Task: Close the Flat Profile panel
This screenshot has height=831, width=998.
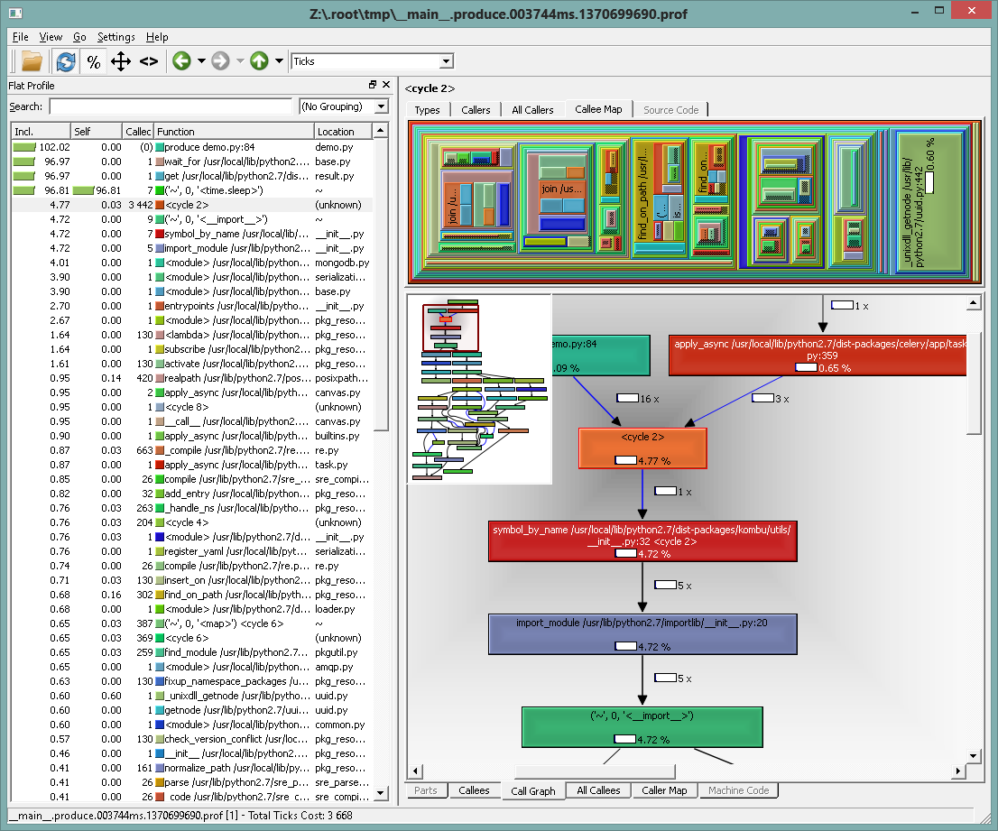Action: pyautogui.click(x=385, y=85)
